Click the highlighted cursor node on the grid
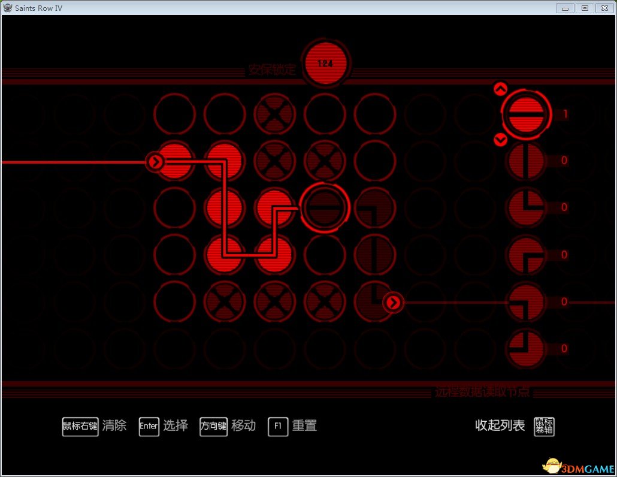617x477 pixels. (325, 207)
